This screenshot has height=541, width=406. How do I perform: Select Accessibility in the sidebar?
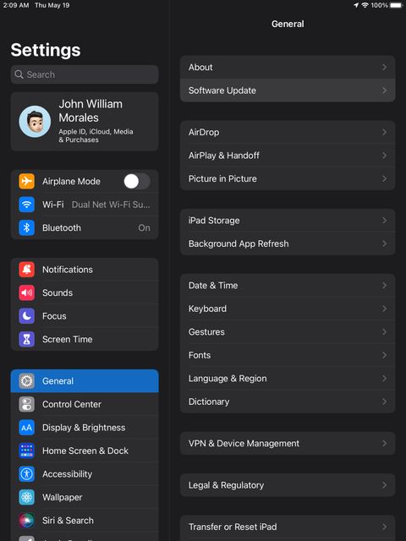(85, 474)
